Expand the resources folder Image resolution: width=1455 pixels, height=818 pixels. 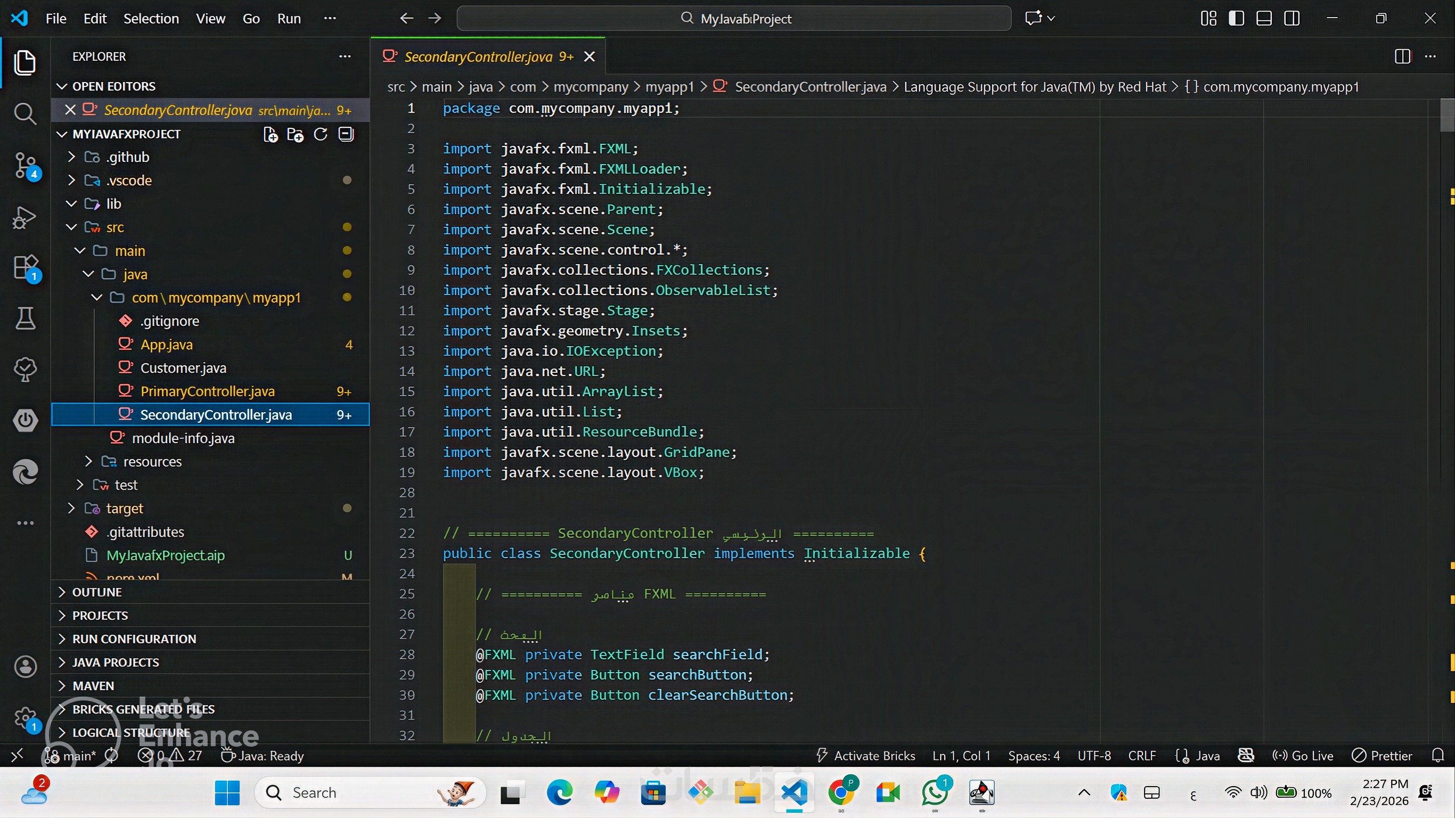152,462
